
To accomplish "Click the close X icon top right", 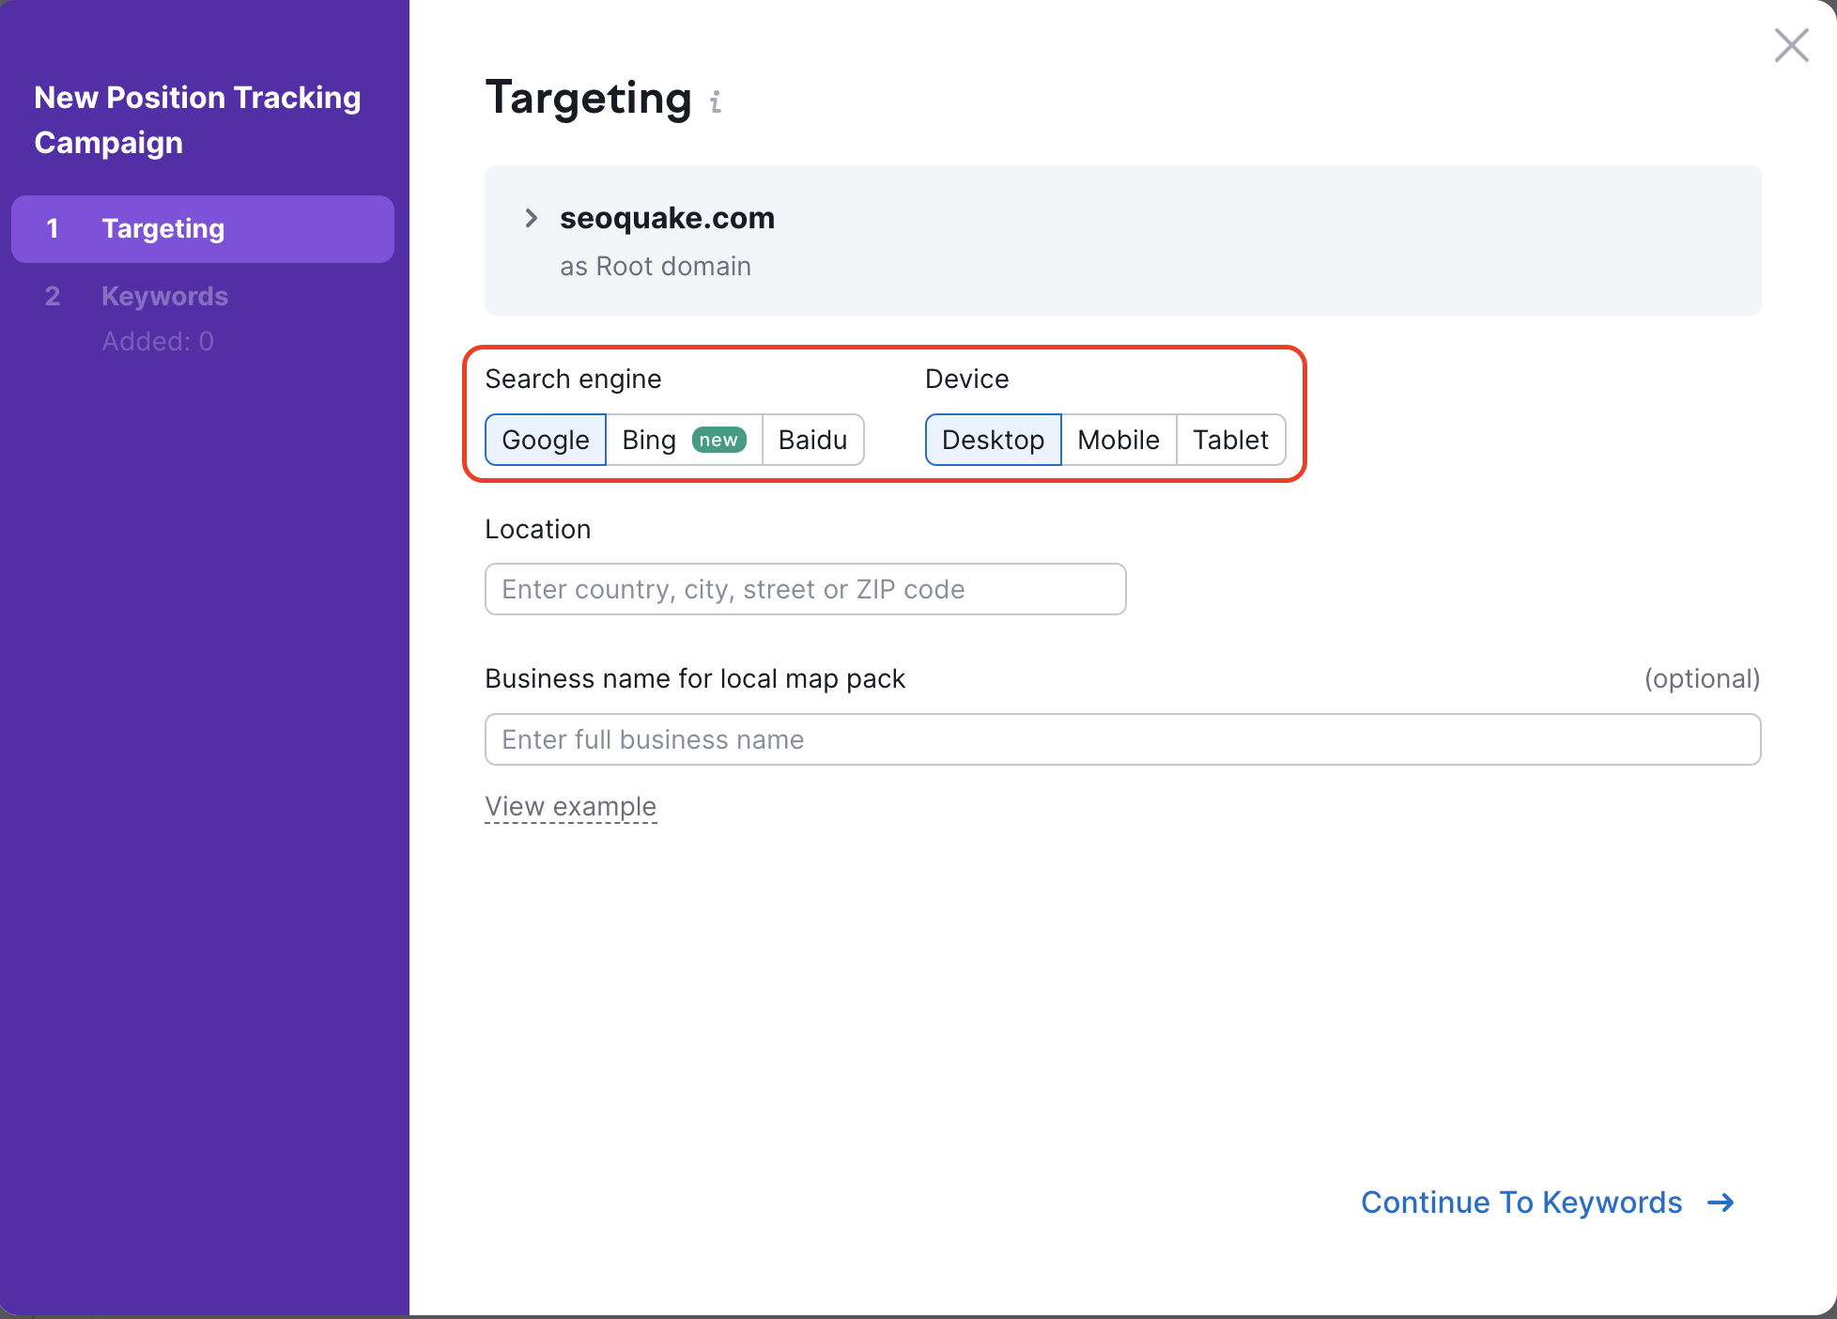I will 1791,44.
